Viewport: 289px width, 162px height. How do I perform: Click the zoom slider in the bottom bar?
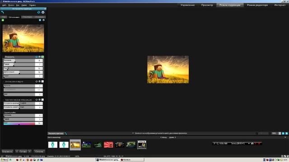pyautogui.click(x=263, y=134)
